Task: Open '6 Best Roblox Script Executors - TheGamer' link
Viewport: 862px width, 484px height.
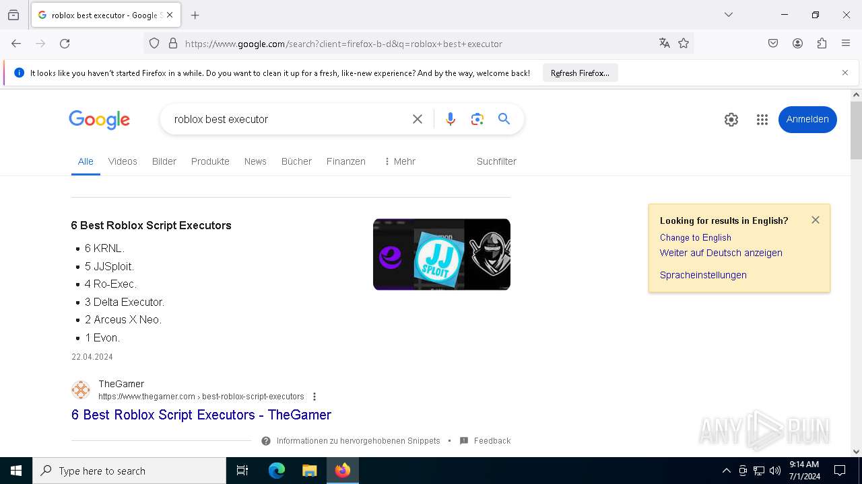Action: click(201, 415)
